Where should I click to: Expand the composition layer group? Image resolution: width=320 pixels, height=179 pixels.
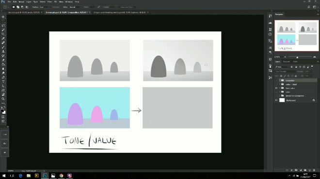point(280,80)
